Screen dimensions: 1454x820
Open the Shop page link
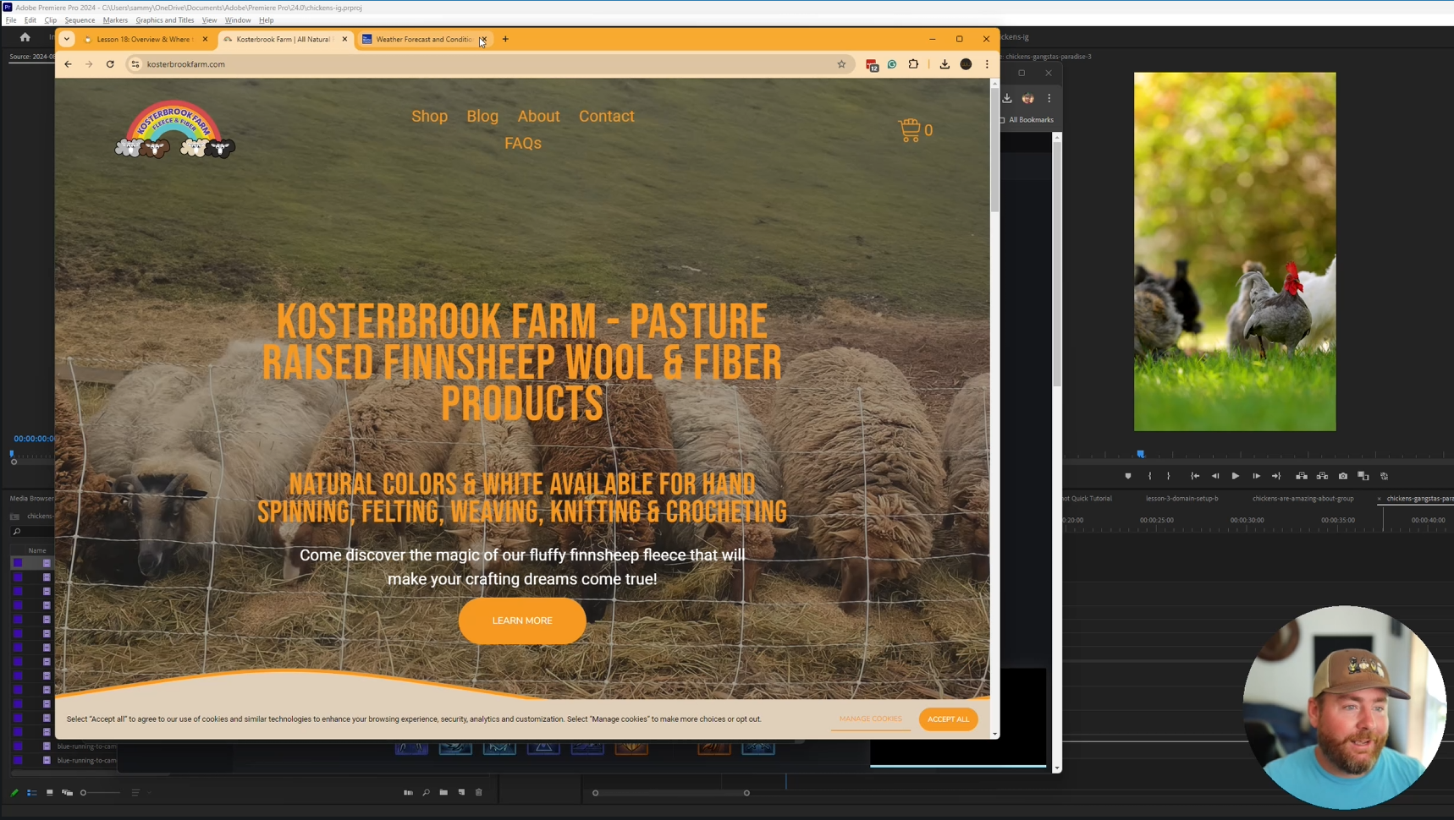tap(429, 117)
